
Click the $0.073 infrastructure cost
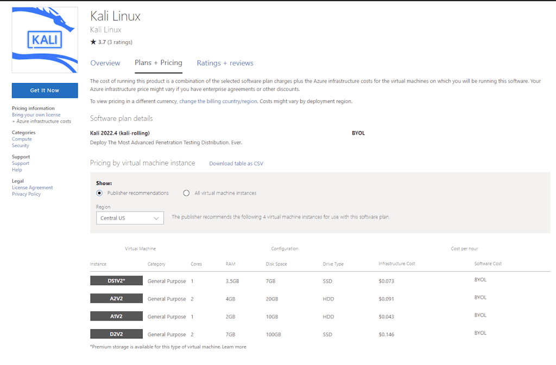[386, 281]
